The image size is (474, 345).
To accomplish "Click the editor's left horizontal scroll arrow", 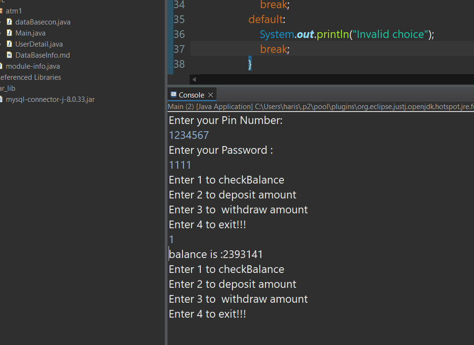I will tap(194, 80).
